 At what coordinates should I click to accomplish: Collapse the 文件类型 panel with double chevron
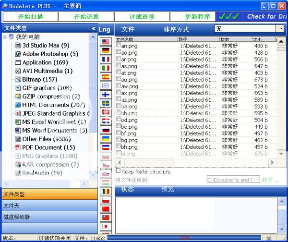tap(94, 28)
